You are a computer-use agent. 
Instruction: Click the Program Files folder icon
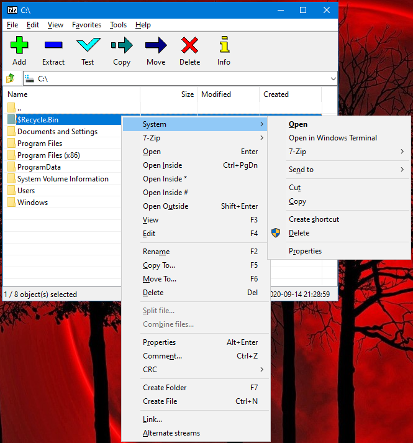(11, 144)
